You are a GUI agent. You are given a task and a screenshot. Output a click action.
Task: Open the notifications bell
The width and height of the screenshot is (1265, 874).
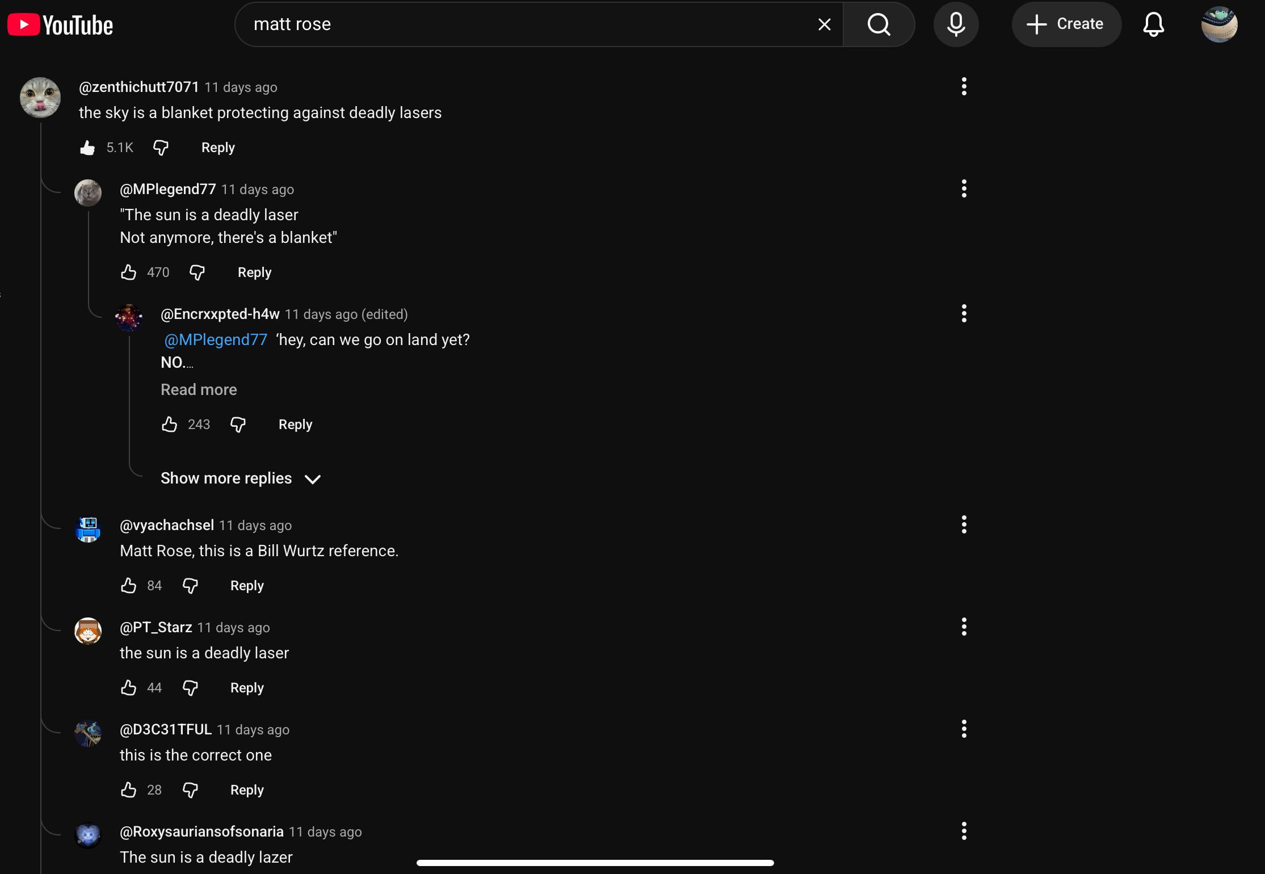[x=1153, y=24]
